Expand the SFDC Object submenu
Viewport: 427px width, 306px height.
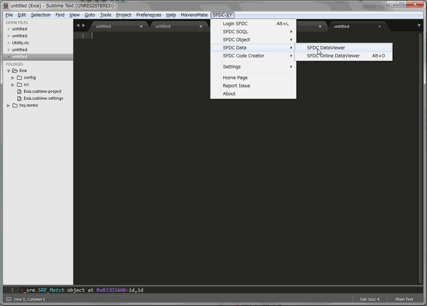click(x=253, y=40)
